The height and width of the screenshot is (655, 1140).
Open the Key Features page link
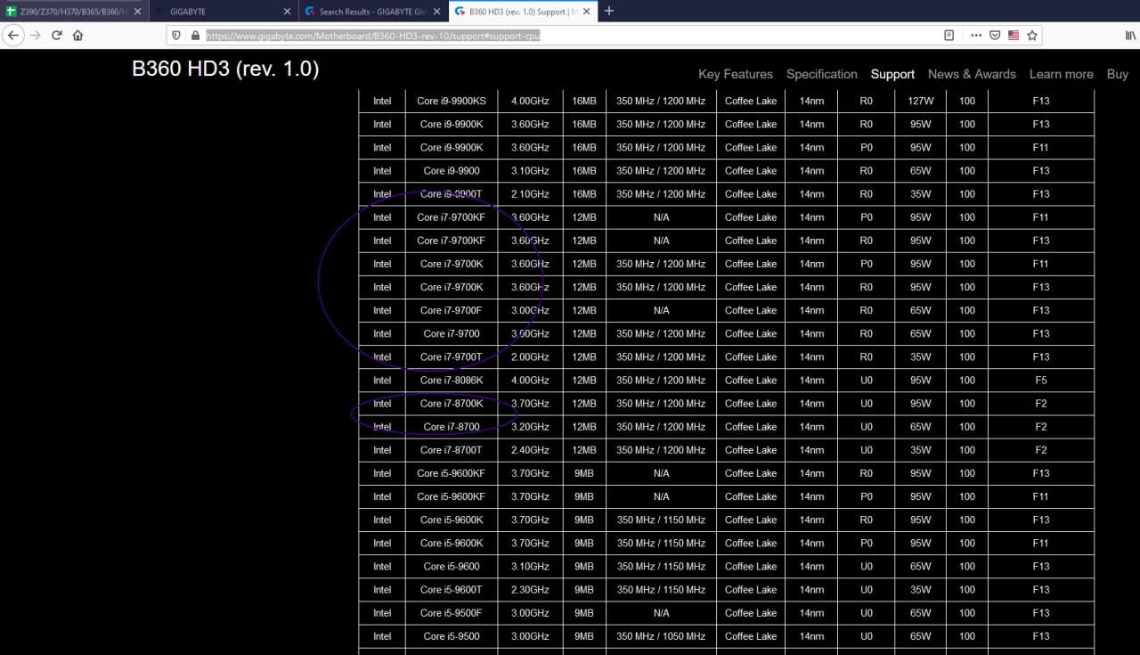click(x=736, y=74)
